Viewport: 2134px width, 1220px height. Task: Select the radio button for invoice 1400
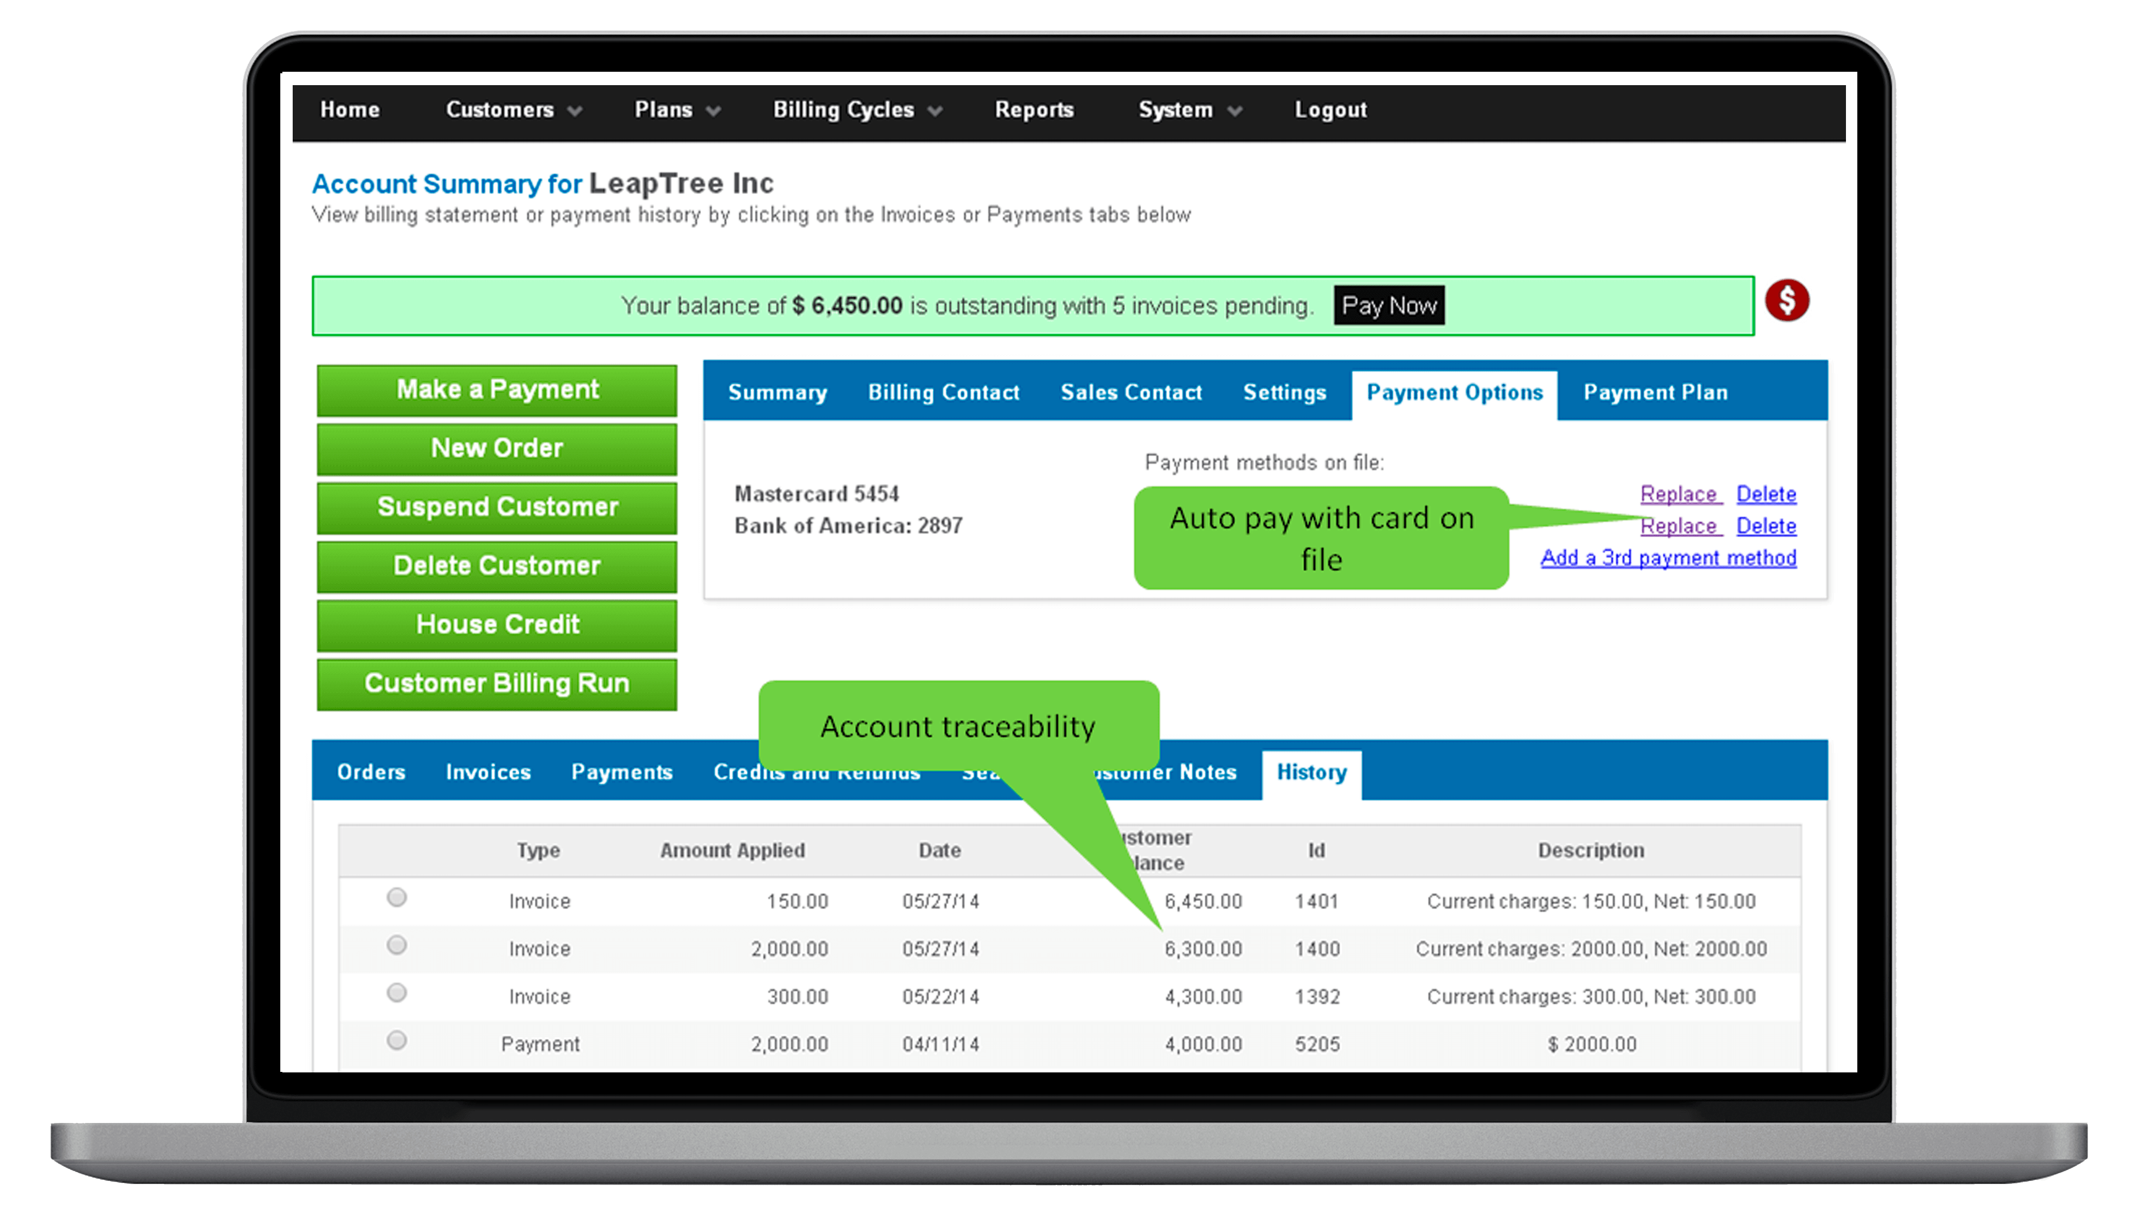pyautogui.click(x=397, y=945)
